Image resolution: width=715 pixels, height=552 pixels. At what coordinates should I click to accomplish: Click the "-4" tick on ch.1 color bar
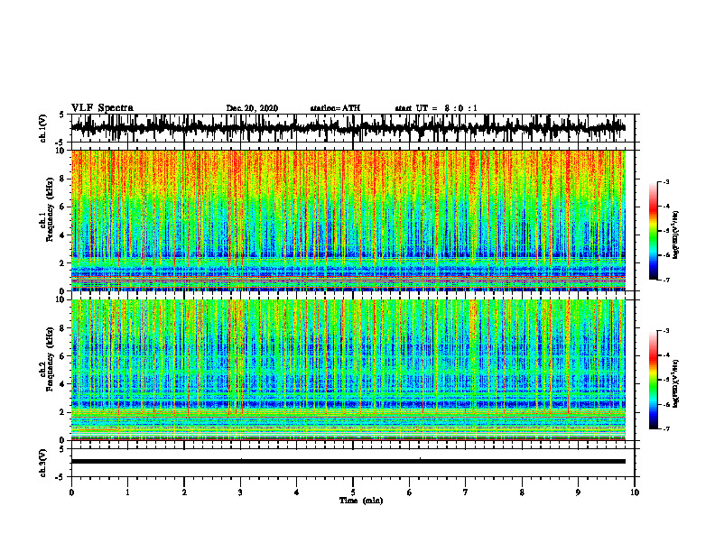click(x=666, y=207)
